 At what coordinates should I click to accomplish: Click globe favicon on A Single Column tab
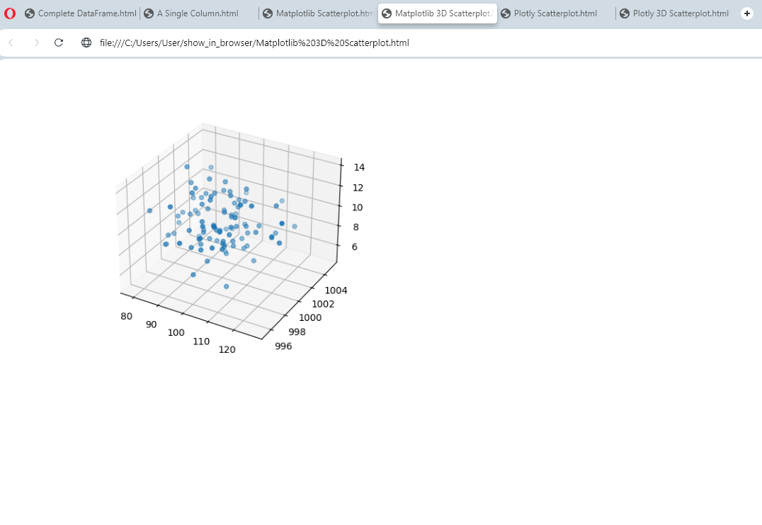pos(149,13)
